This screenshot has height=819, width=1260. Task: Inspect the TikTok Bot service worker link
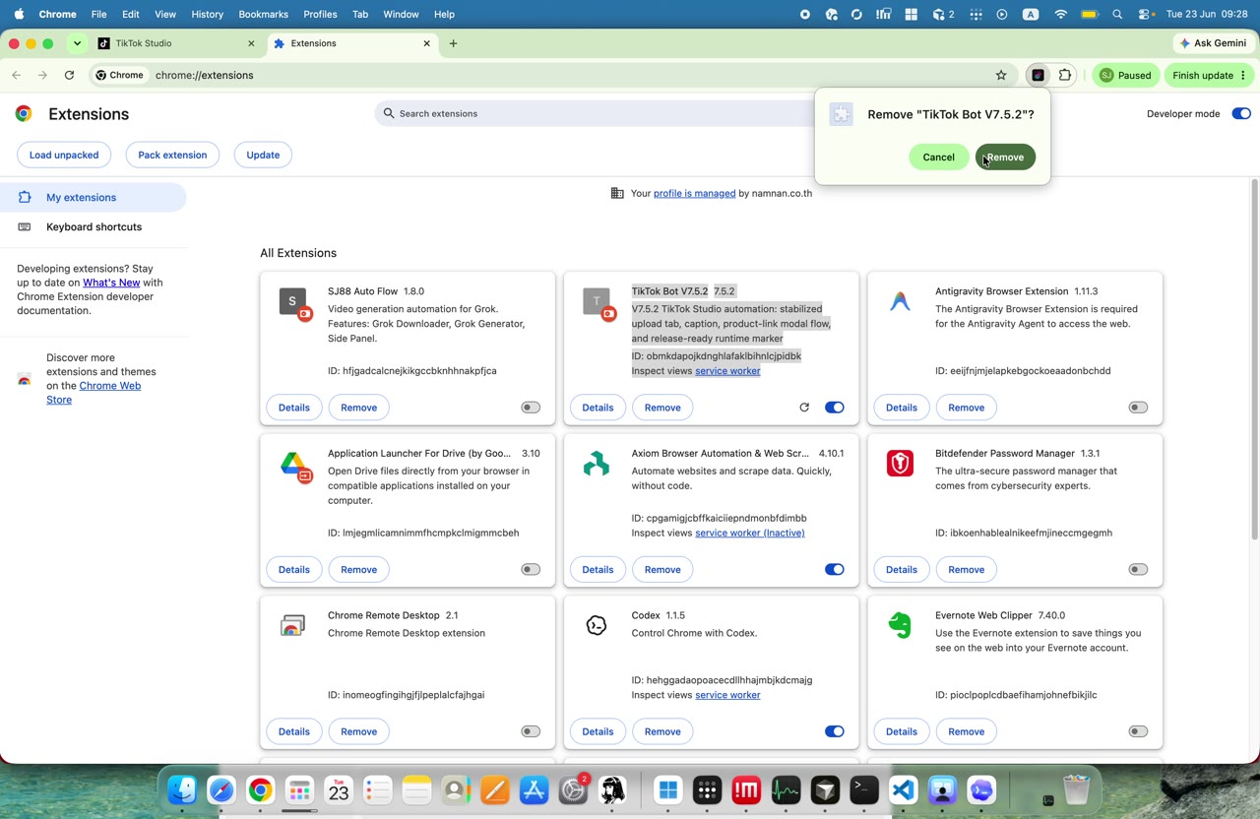(727, 371)
